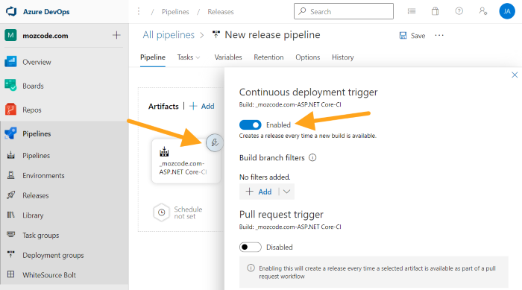
Task: Click the _mozcode.com-ASP.NET Core-CI artifact name
Action: click(x=183, y=168)
